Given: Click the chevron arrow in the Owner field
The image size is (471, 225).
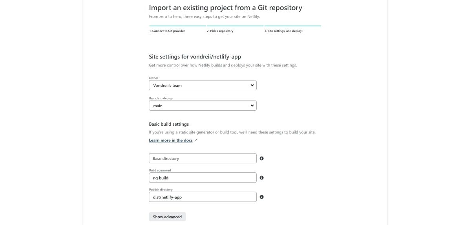Looking at the screenshot, I should 252,85.
